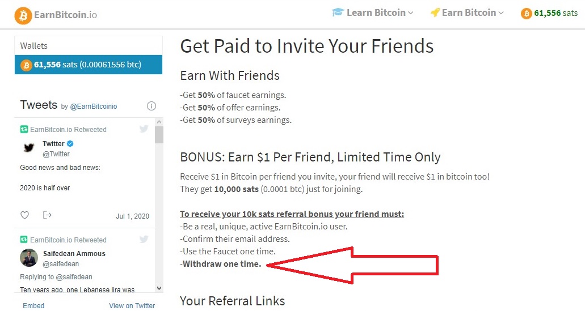This screenshot has height=311, width=585.
Task: Expand the Learn Bitcoin dropdown menu
Action: pyautogui.click(x=380, y=12)
